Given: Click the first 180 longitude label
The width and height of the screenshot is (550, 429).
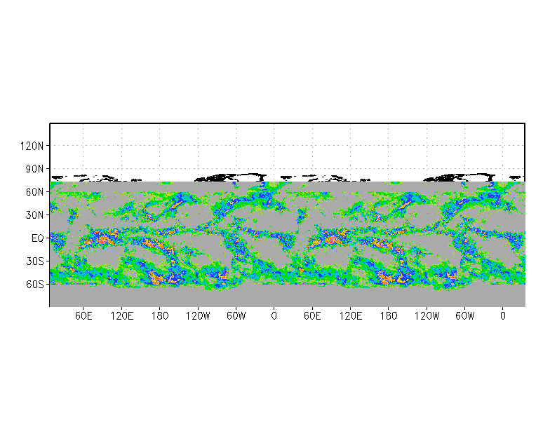Looking at the screenshot, I should [160, 316].
